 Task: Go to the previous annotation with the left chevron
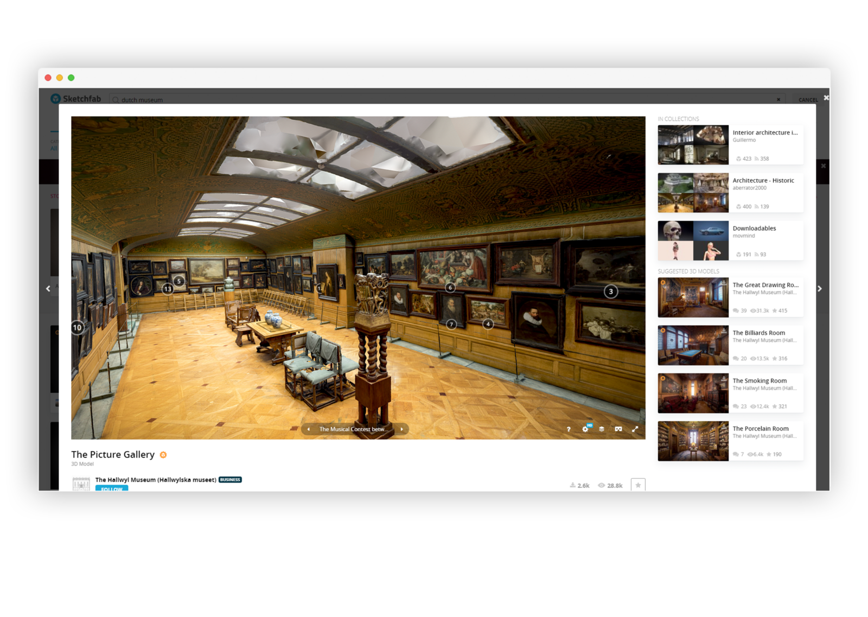click(x=308, y=429)
